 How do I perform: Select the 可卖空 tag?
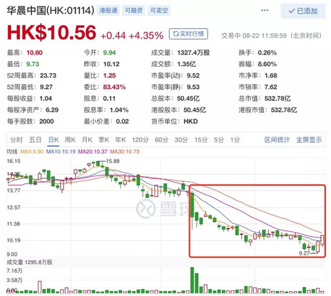[x=159, y=10]
